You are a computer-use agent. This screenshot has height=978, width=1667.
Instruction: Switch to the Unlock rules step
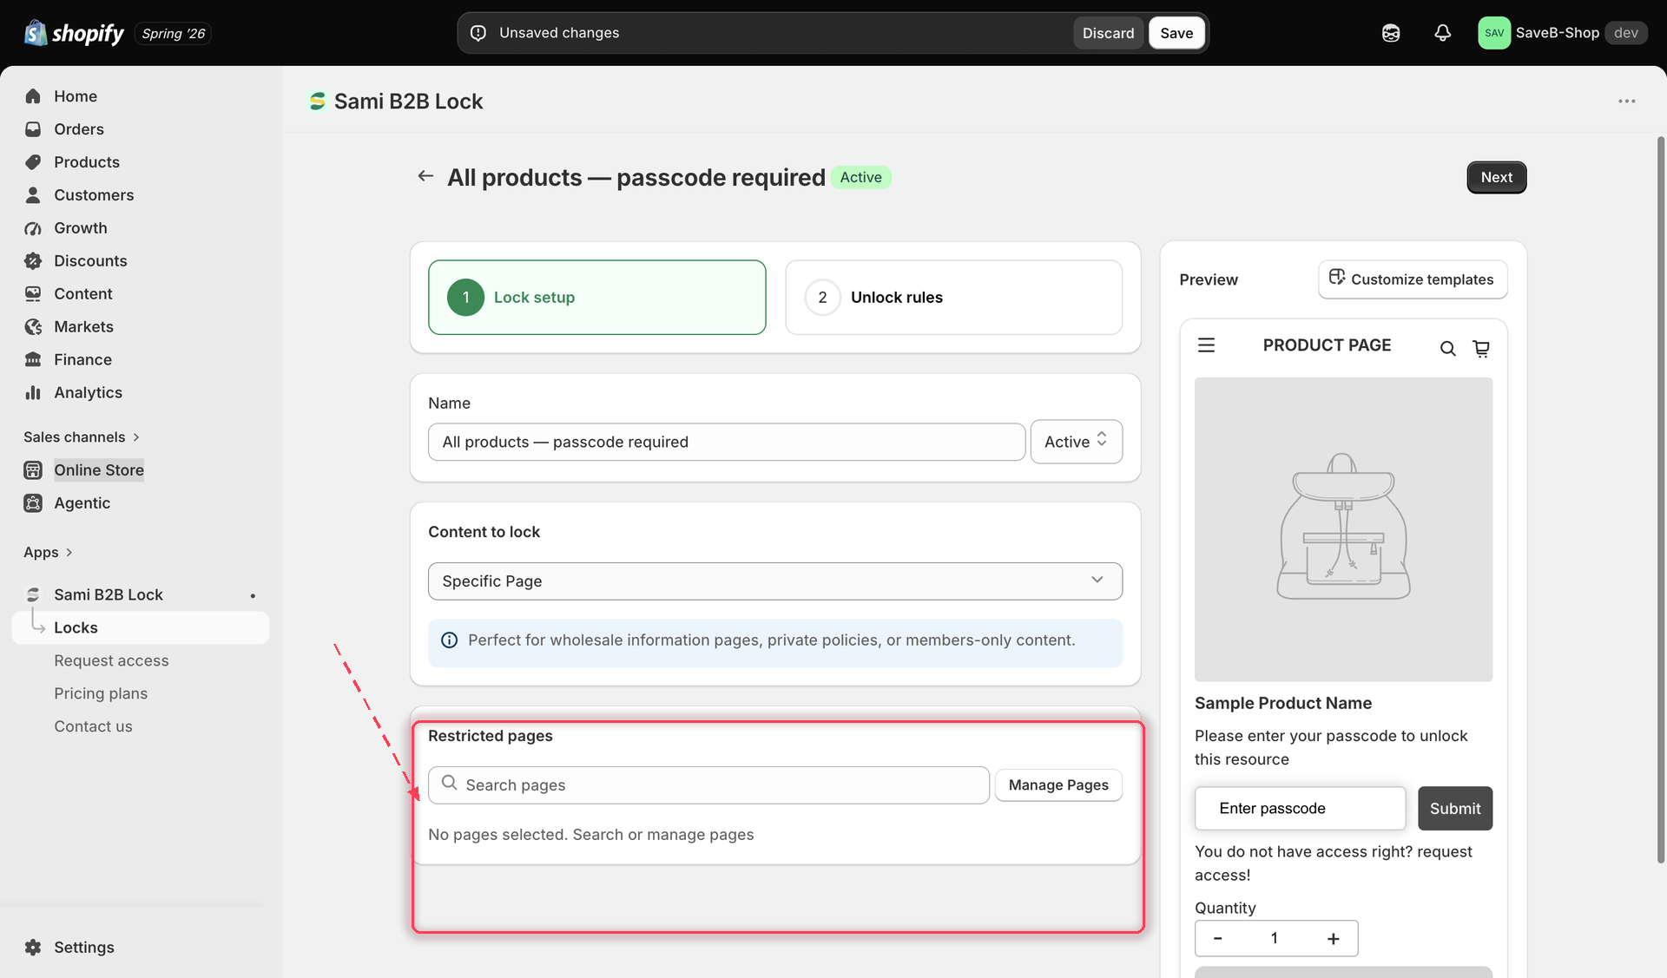click(953, 298)
